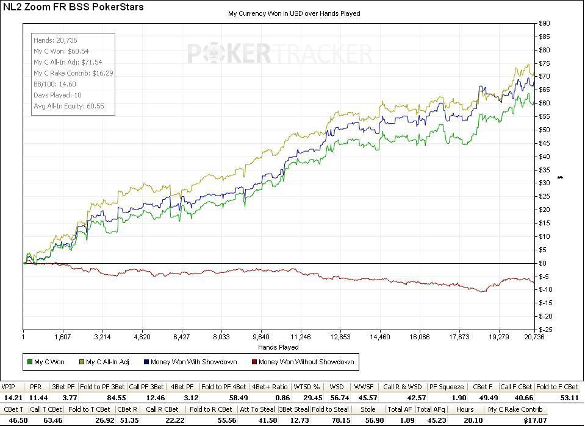Click the NL2 Zoom FR BSS PokerStars heading
585x427 pixels.
tap(73, 7)
